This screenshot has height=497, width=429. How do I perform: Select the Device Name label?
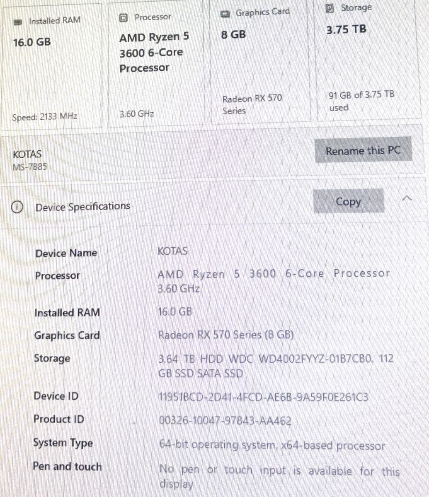[x=66, y=253]
